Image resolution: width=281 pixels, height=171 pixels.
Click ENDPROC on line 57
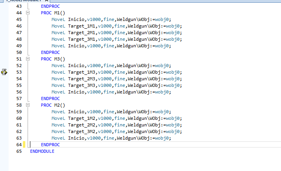50,98
